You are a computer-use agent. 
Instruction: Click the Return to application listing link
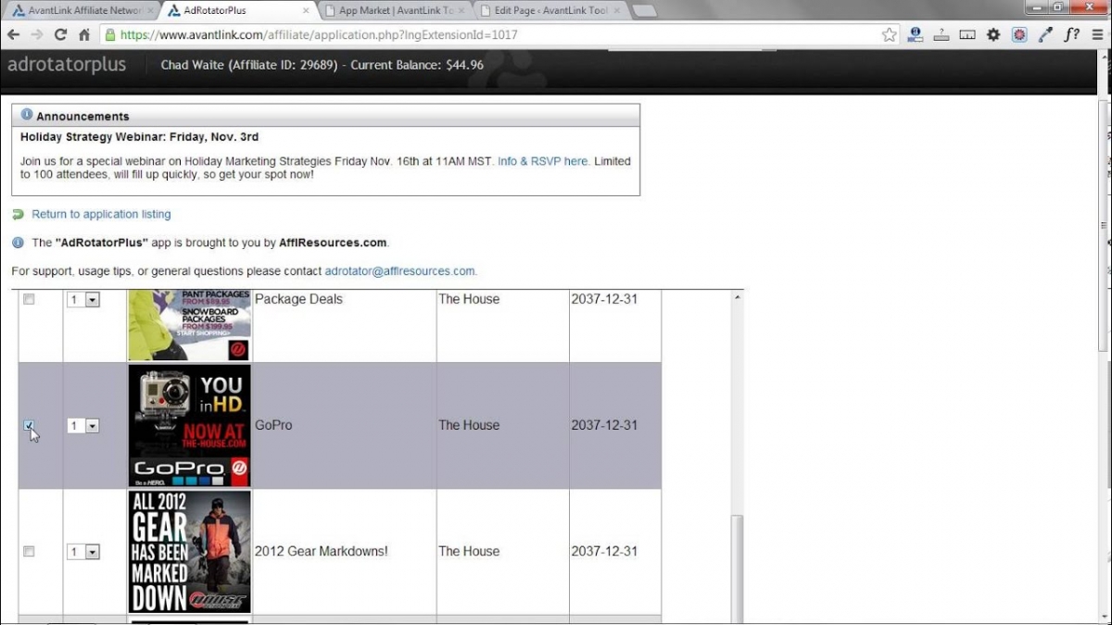pos(101,214)
